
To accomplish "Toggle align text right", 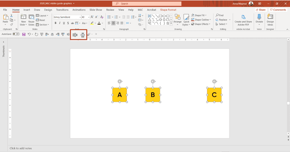I will pos(118,23).
